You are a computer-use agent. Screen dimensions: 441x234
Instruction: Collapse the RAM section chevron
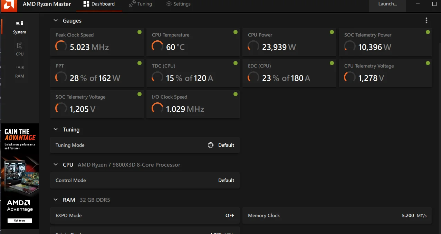click(x=55, y=200)
